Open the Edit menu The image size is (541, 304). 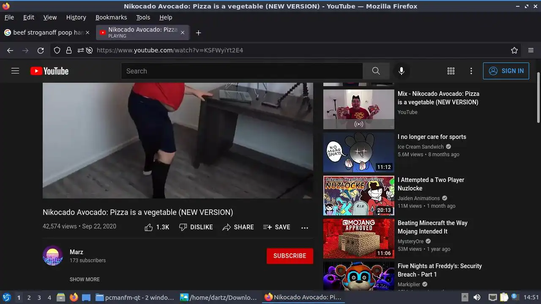click(29, 17)
